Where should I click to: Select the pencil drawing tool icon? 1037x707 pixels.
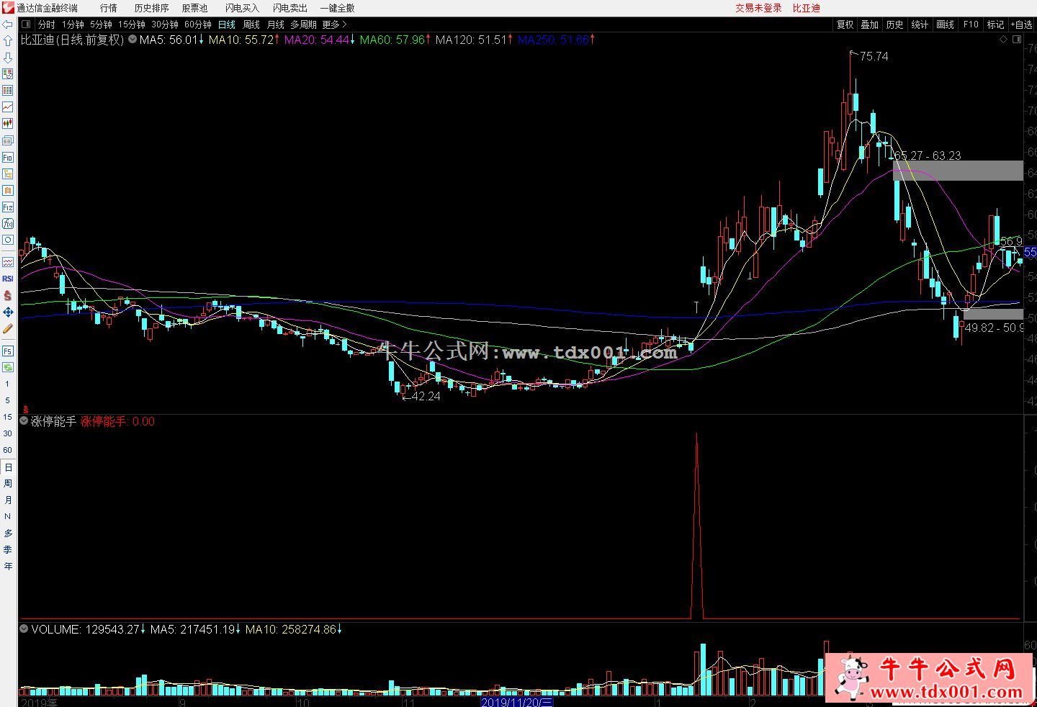pyautogui.click(x=8, y=328)
